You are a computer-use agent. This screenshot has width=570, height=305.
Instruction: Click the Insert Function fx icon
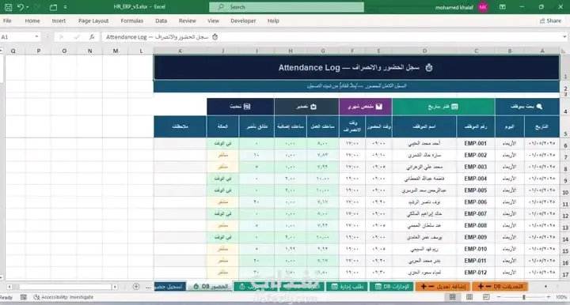[92, 37]
